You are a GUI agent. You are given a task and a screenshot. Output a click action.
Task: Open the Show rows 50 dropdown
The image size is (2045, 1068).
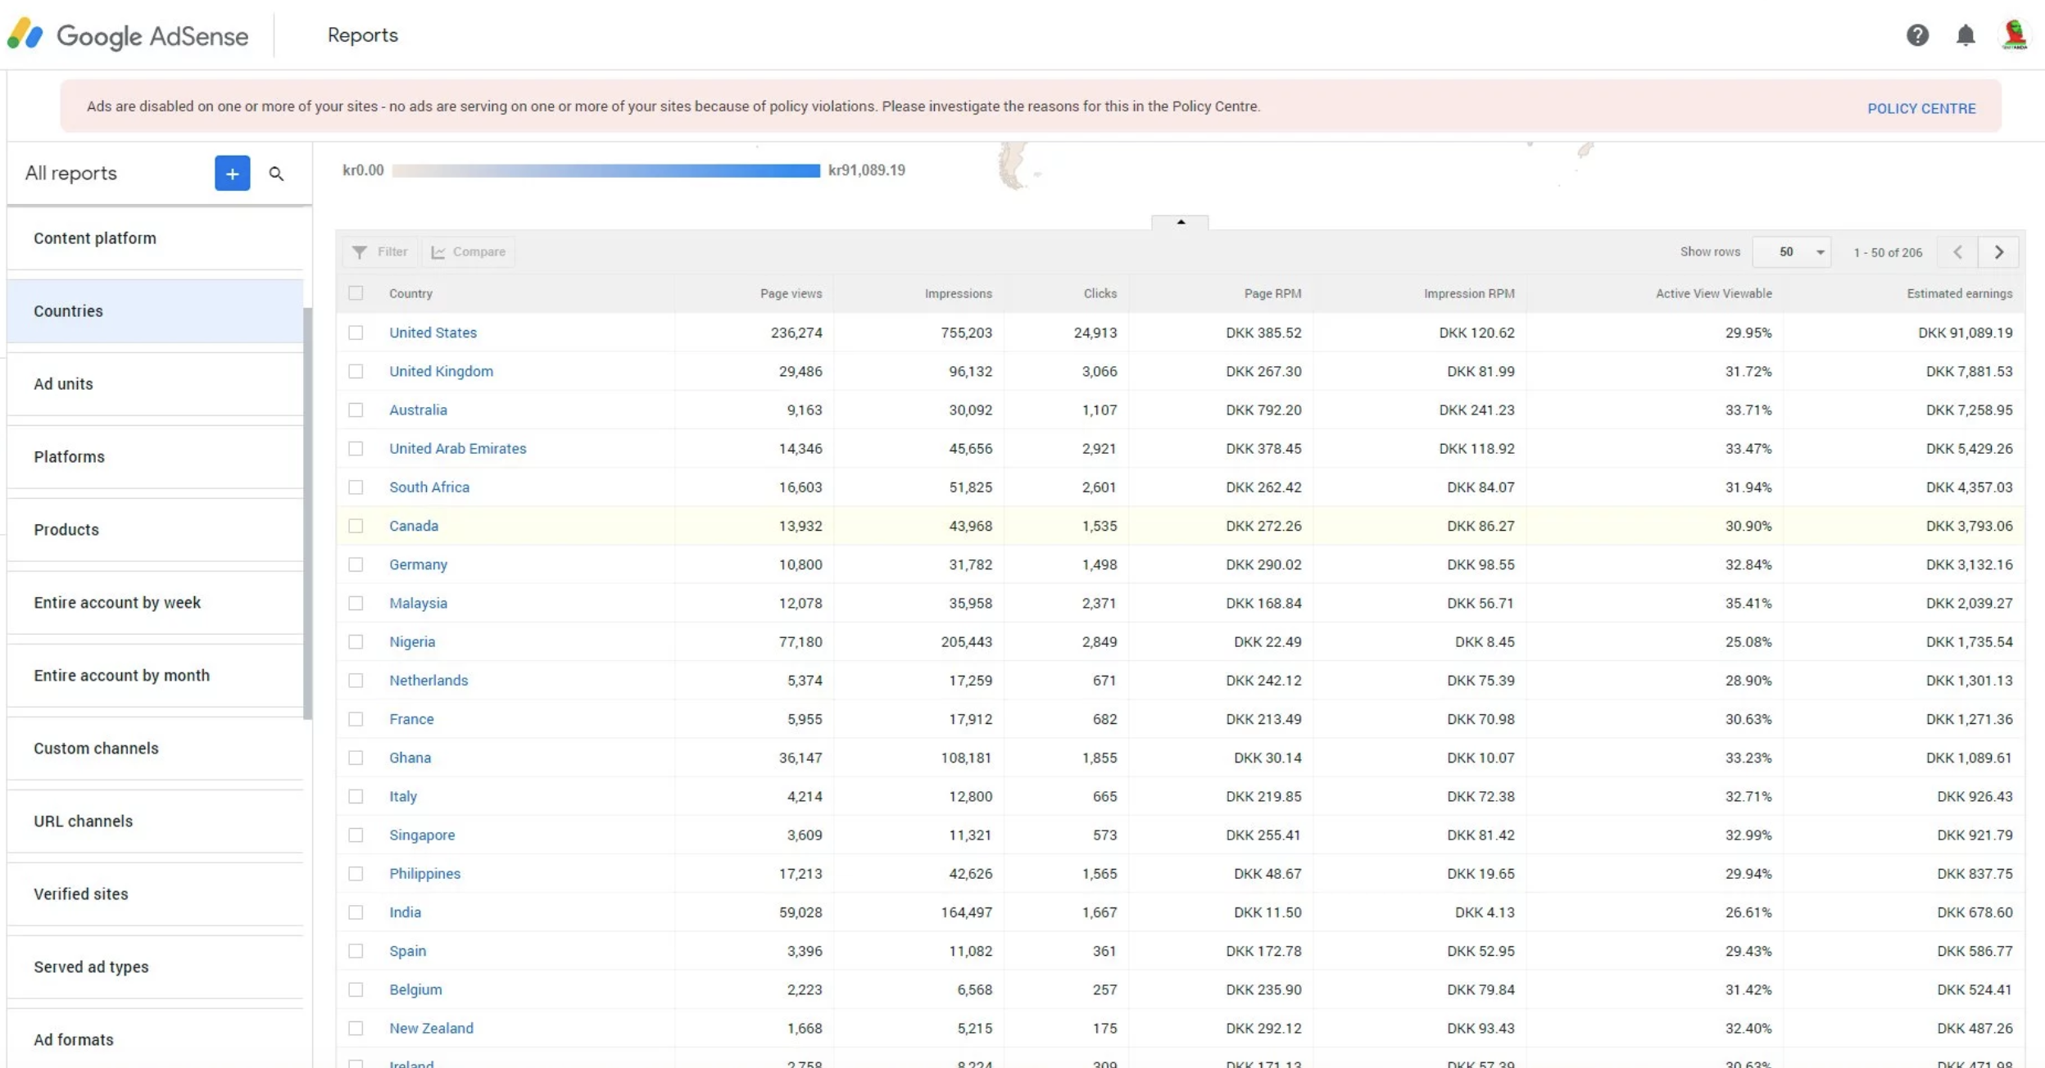click(x=1792, y=252)
